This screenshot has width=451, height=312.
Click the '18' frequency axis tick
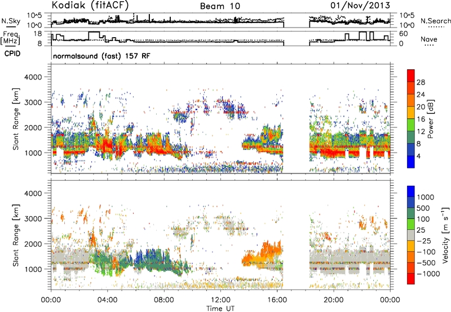[x=38, y=34]
